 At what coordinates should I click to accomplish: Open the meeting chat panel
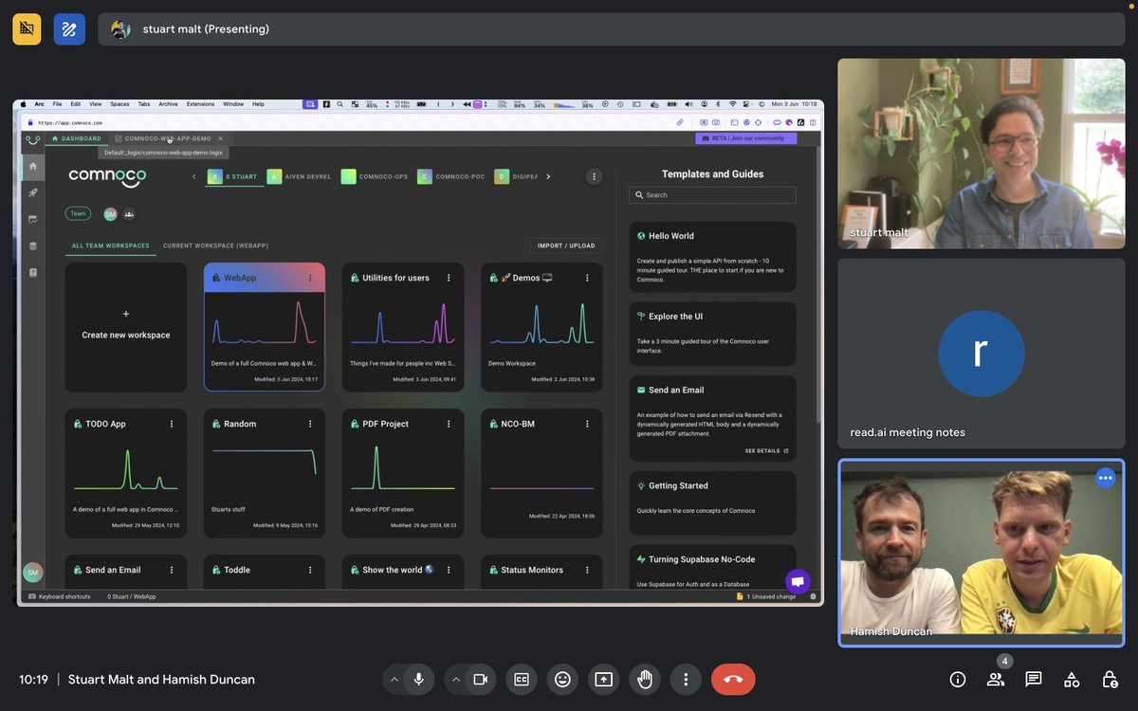[1033, 679]
